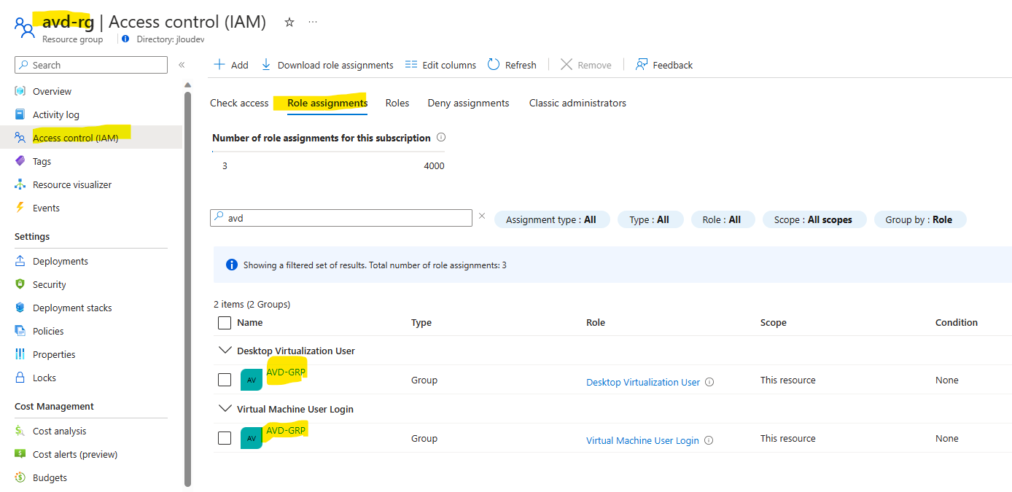Click the Events lightning icon

20,208
